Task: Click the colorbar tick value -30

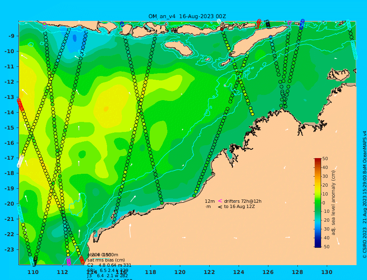Action: tap(326, 229)
